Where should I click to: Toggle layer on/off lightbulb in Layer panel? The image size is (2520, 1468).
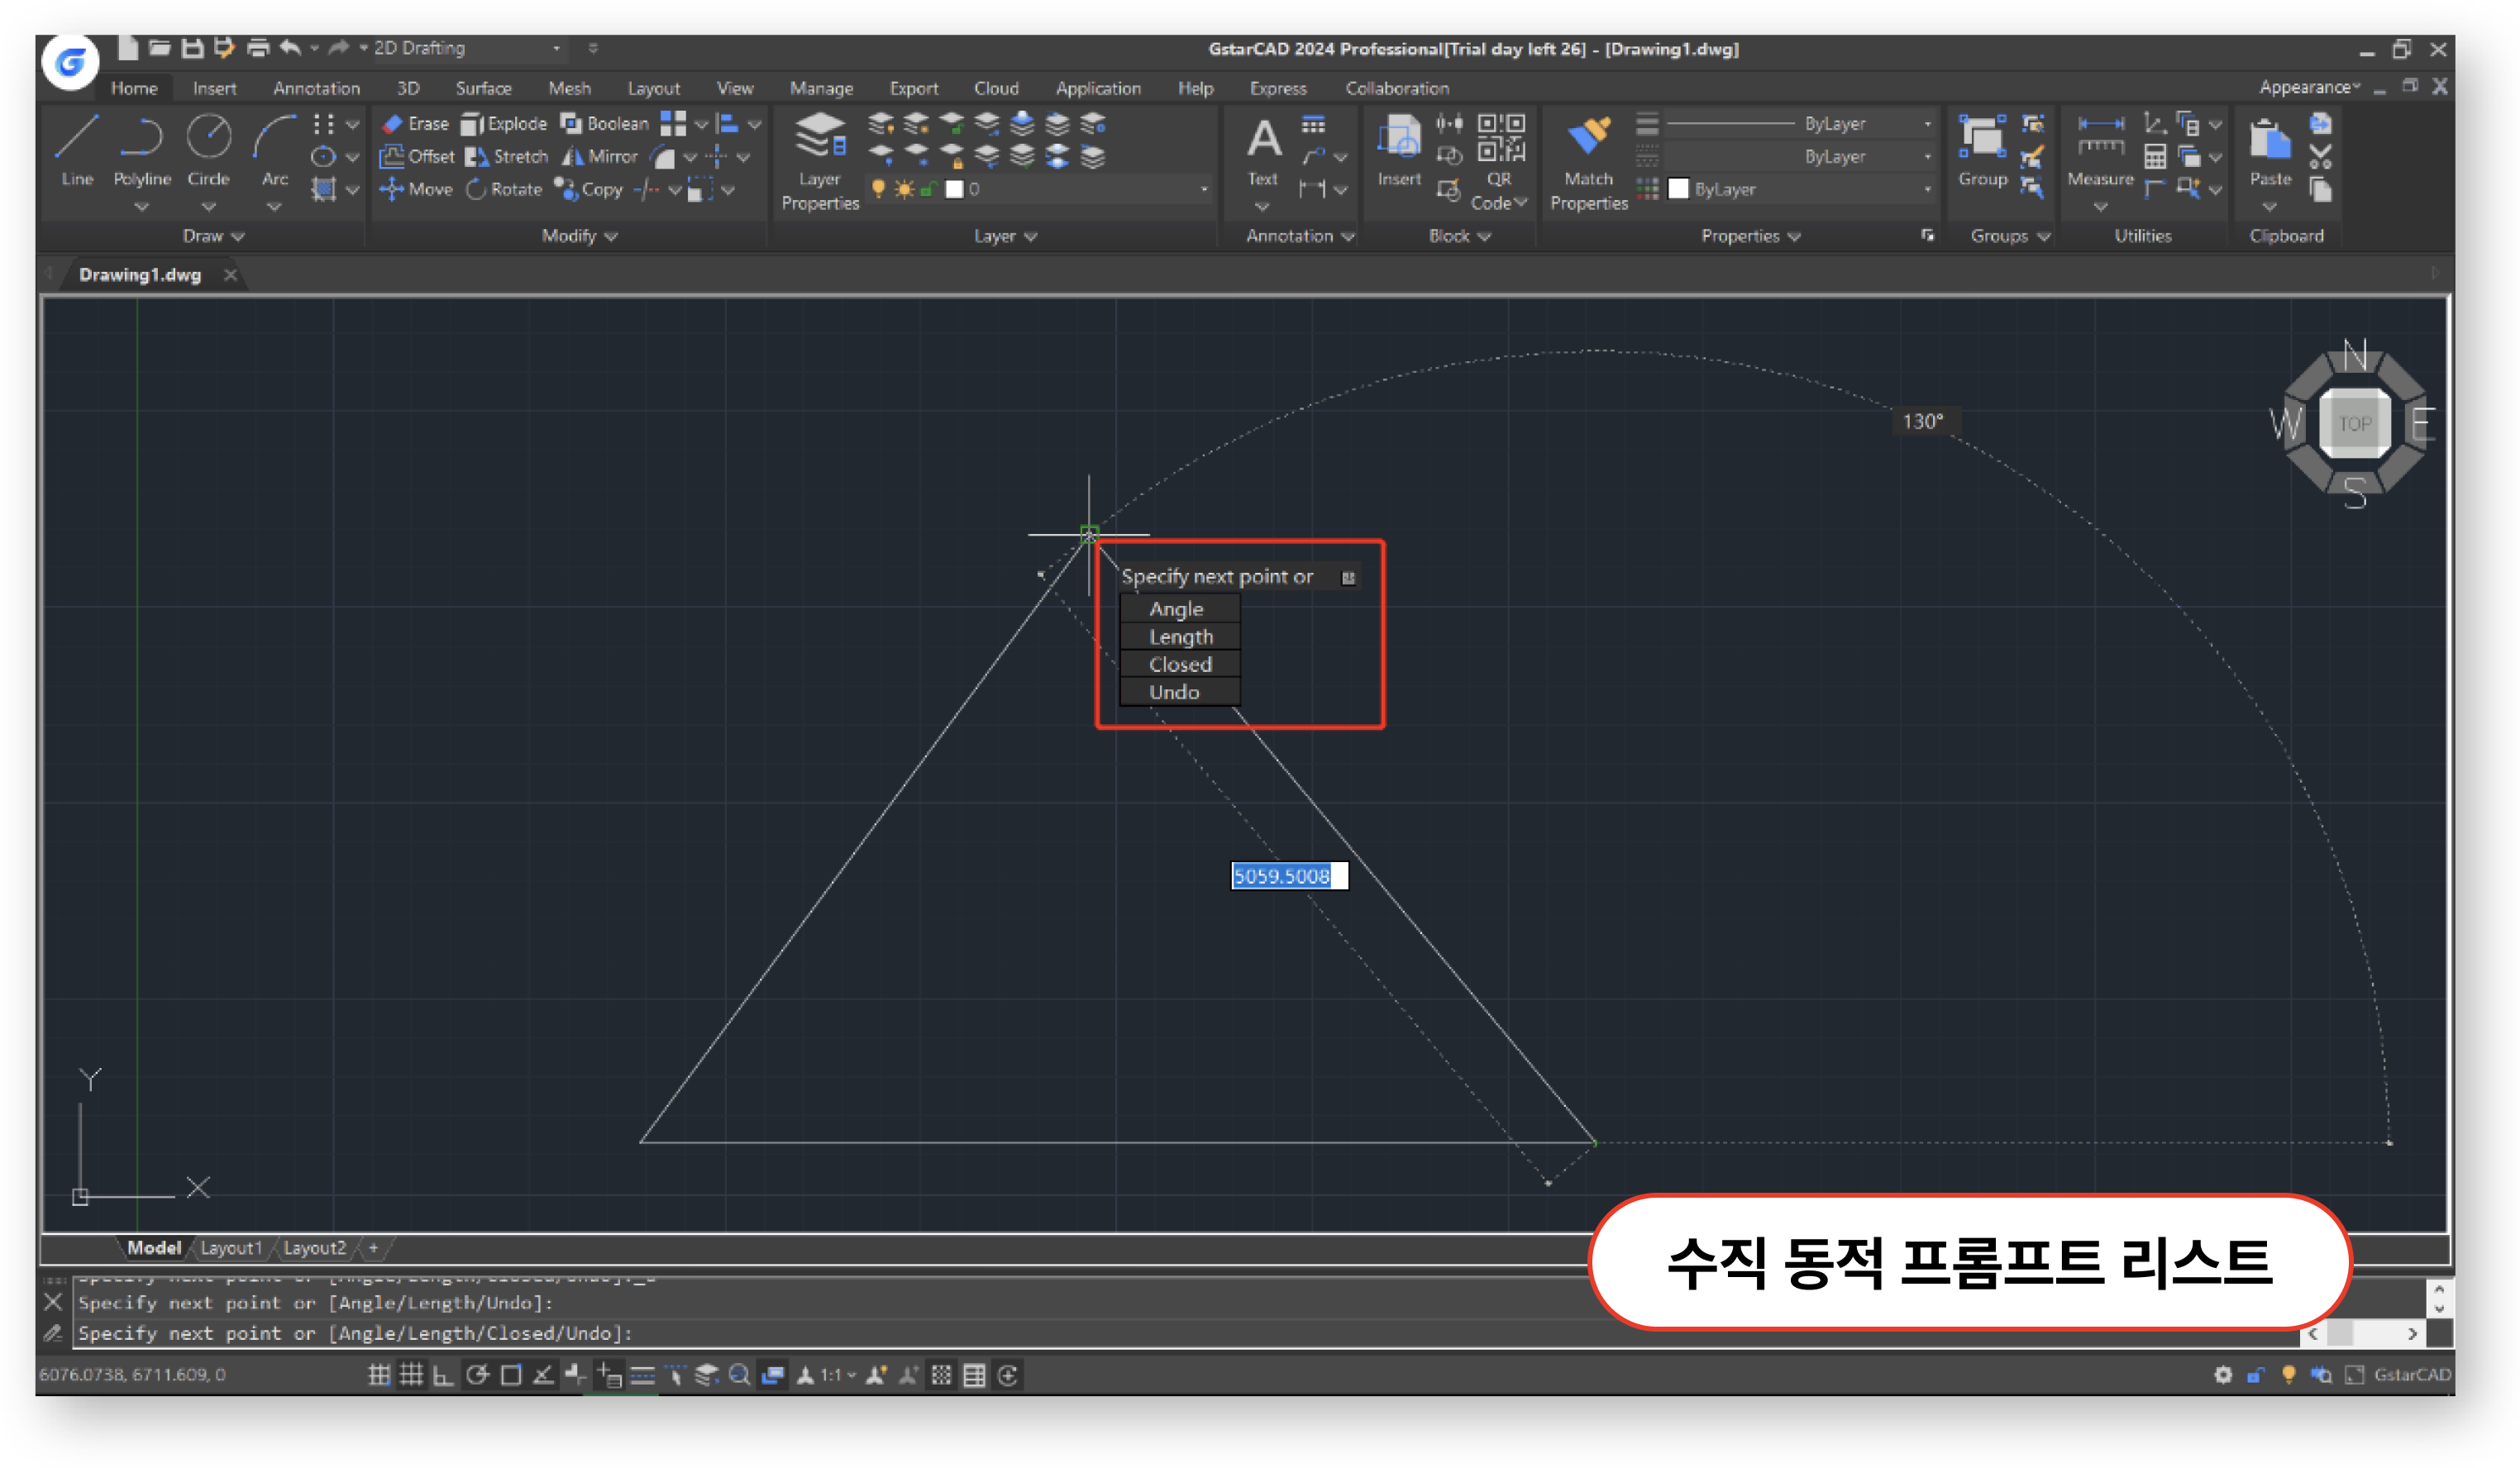(878, 188)
